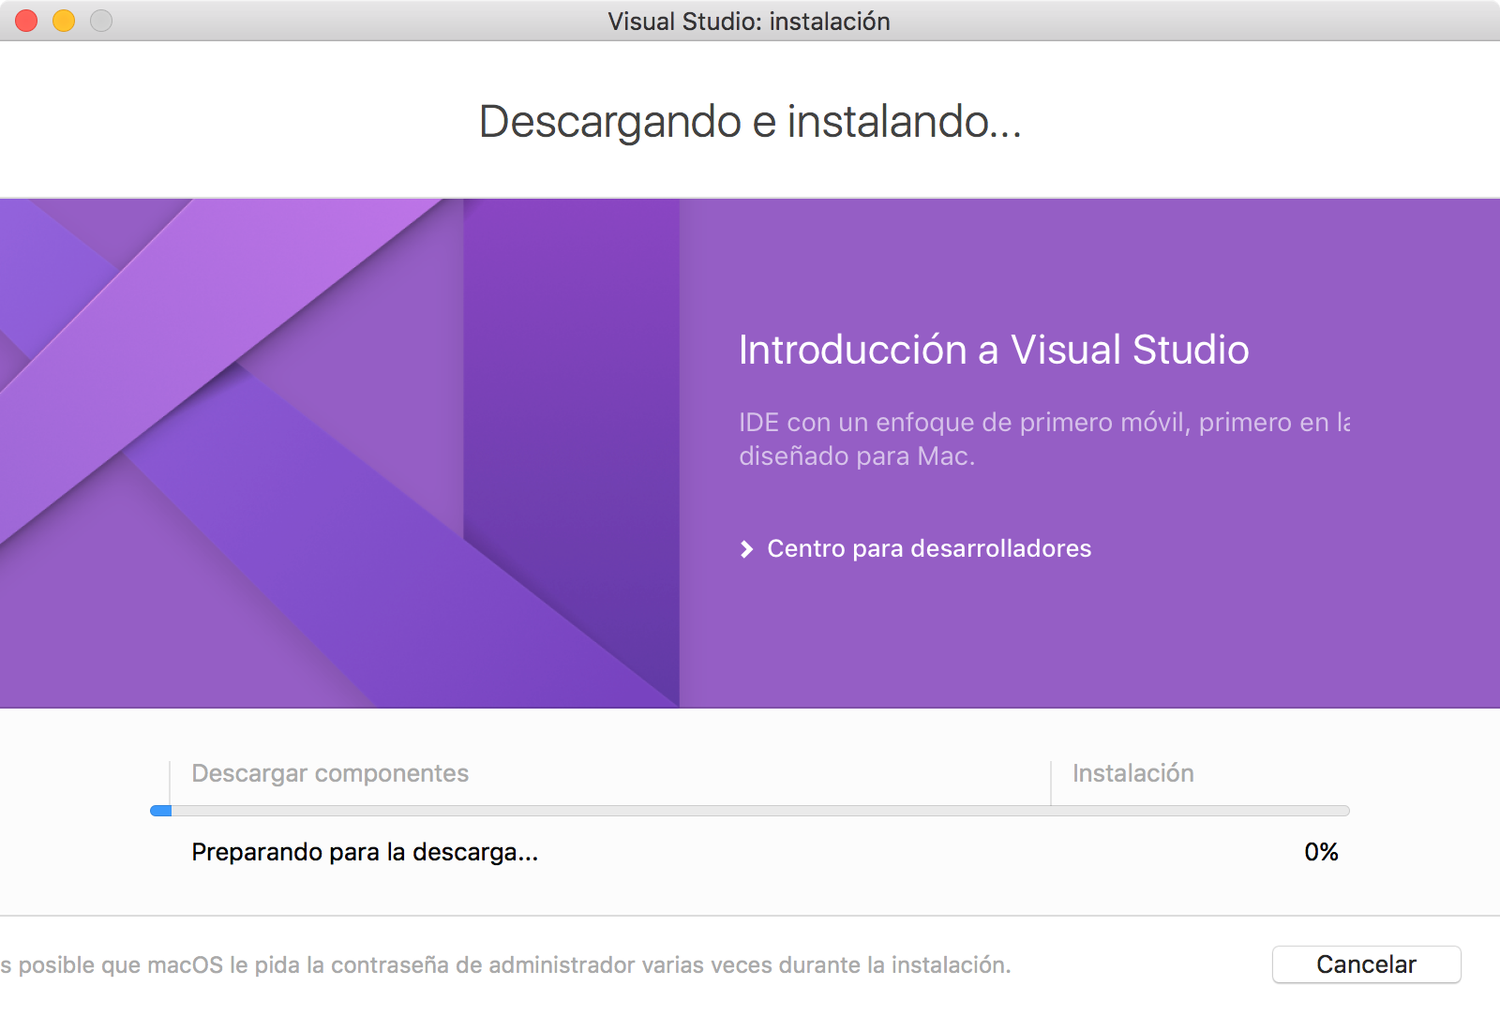Click the Visual Studio: instalación title bar
This screenshot has height=1016, width=1500.
pos(750,21)
